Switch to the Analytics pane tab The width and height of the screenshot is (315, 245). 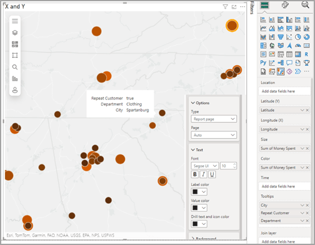point(305,5)
